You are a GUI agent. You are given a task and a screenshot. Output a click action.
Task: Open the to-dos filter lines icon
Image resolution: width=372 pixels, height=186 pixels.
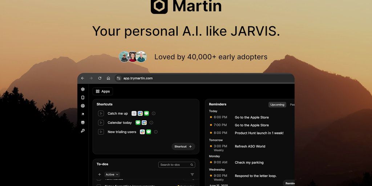(x=192, y=174)
